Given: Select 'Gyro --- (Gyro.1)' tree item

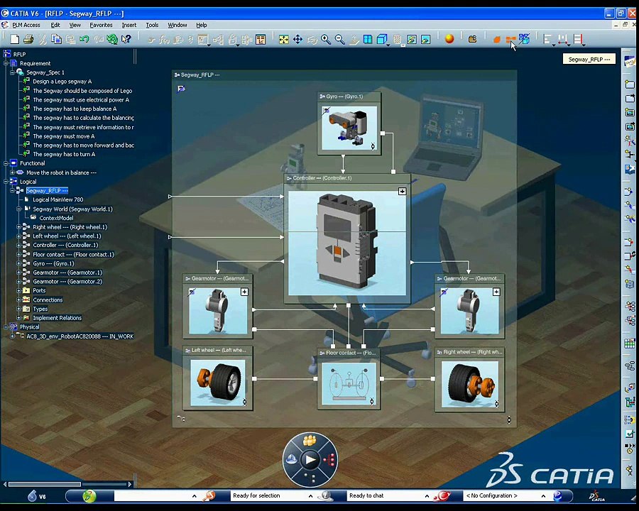Looking at the screenshot, I should 53,263.
